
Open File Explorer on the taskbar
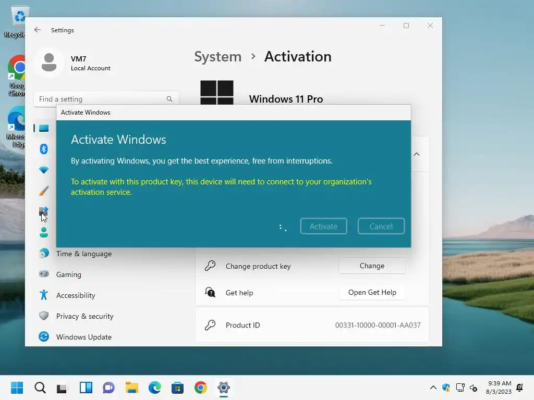(132, 387)
